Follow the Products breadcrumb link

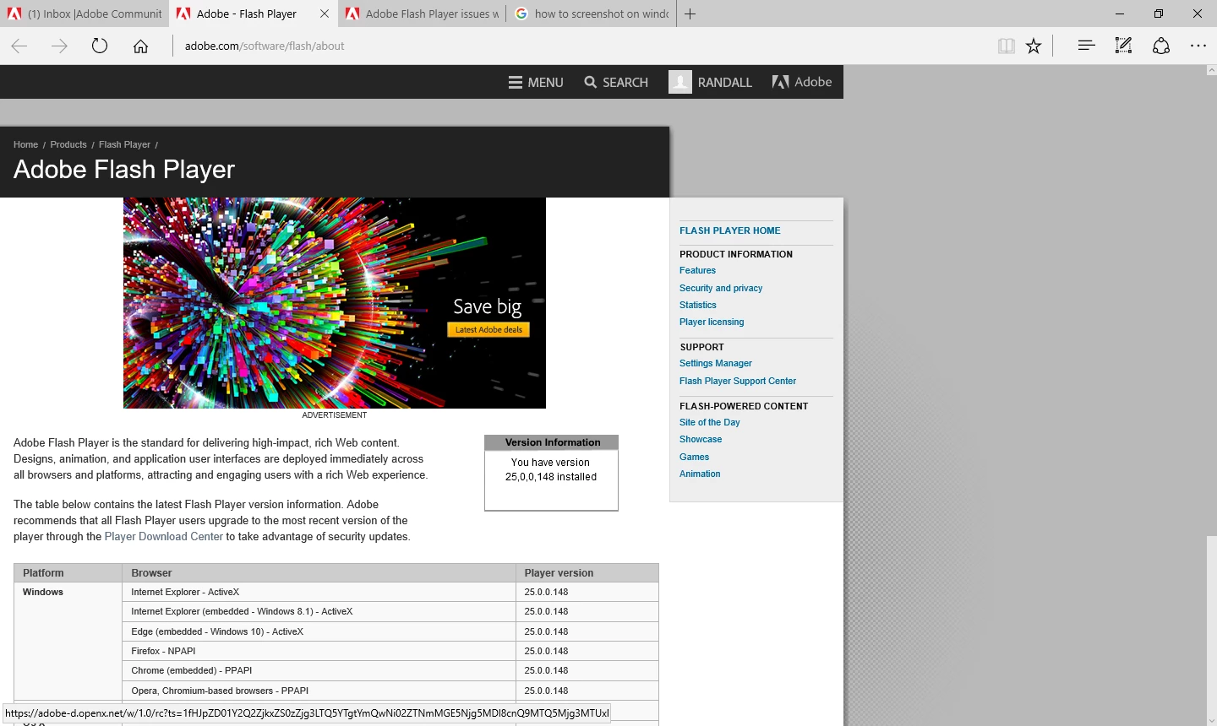pos(68,144)
